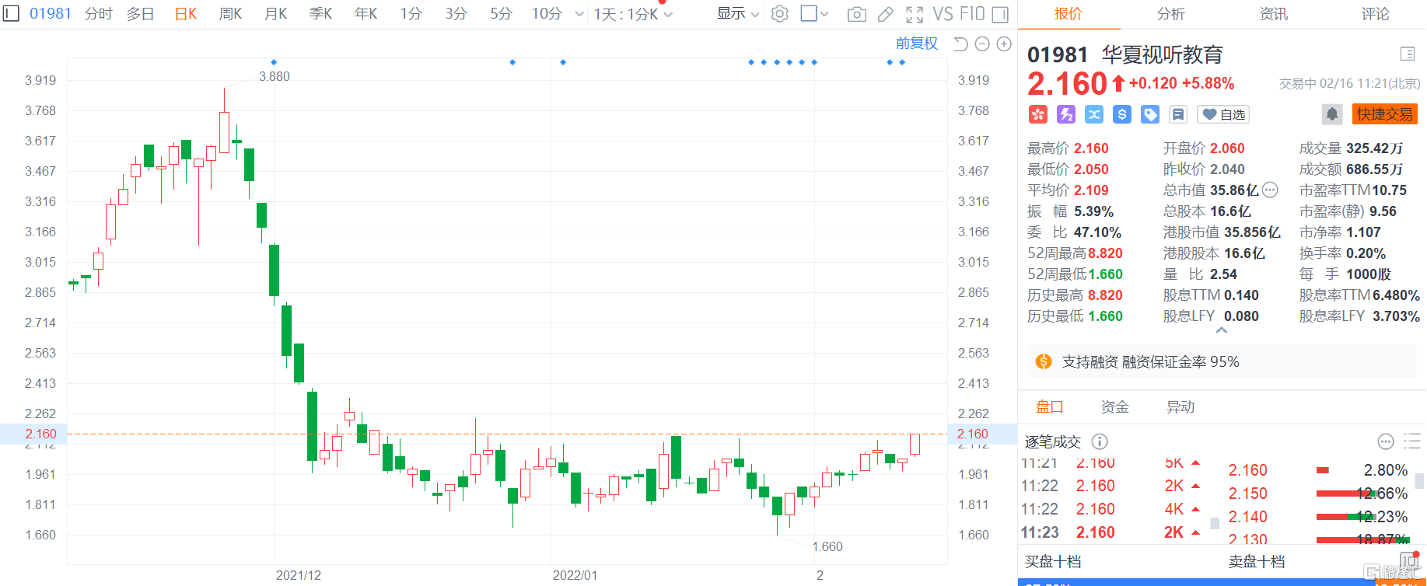Zoom in the chart with plus icon
The height and width of the screenshot is (586, 1427).
[1004, 44]
